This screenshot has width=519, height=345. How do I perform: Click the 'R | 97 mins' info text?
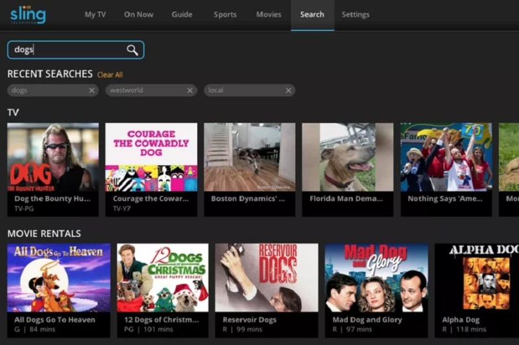click(352, 329)
